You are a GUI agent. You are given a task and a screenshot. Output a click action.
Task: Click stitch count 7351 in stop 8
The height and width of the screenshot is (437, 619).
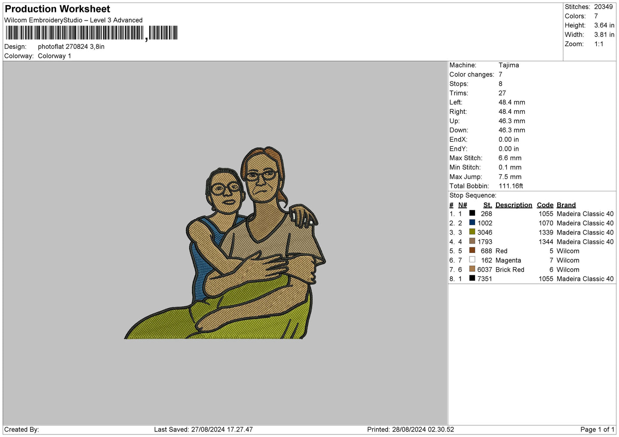pyautogui.click(x=485, y=279)
